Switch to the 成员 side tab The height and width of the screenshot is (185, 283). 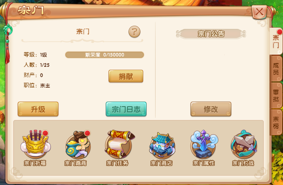pos(275,69)
